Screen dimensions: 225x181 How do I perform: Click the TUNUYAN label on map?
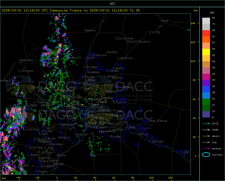click(x=58, y=164)
